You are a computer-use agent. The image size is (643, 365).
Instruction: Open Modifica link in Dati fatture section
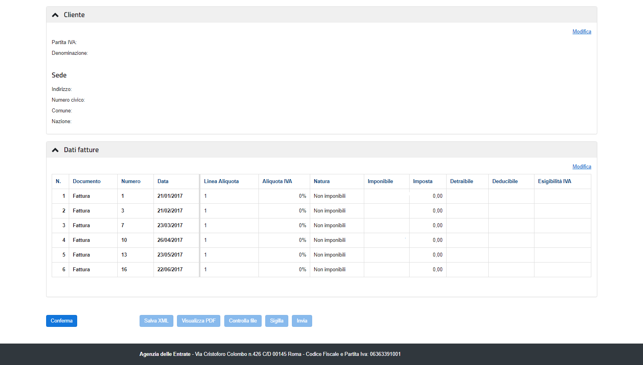click(x=581, y=167)
